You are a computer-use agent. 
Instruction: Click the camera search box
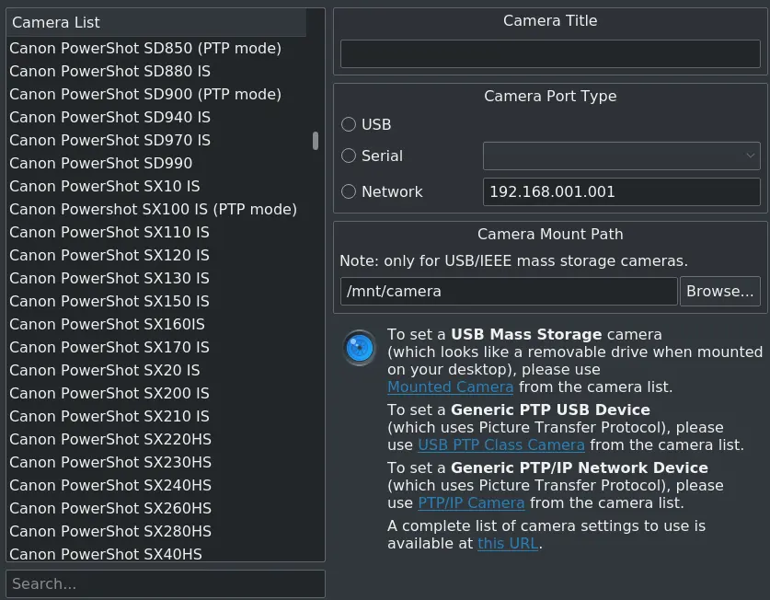tap(166, 583)
